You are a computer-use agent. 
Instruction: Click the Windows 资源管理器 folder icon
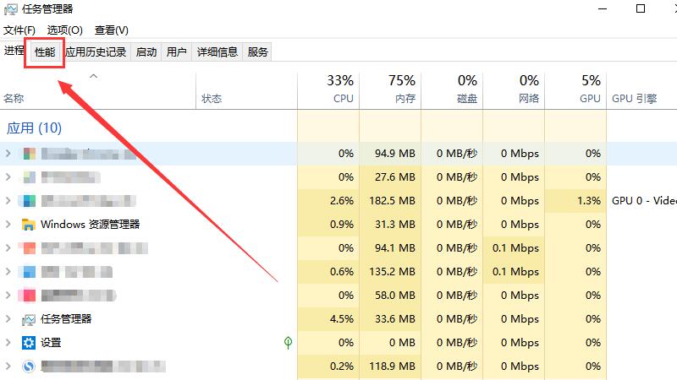[x=29, y=225]
